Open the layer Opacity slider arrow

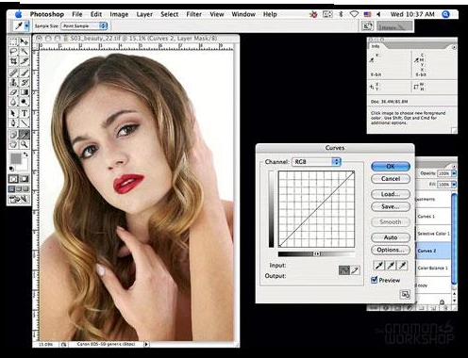454,173
